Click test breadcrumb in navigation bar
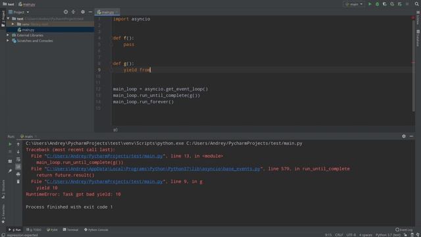This screenshot has width=421, height=237. click(x=9, y=4)
